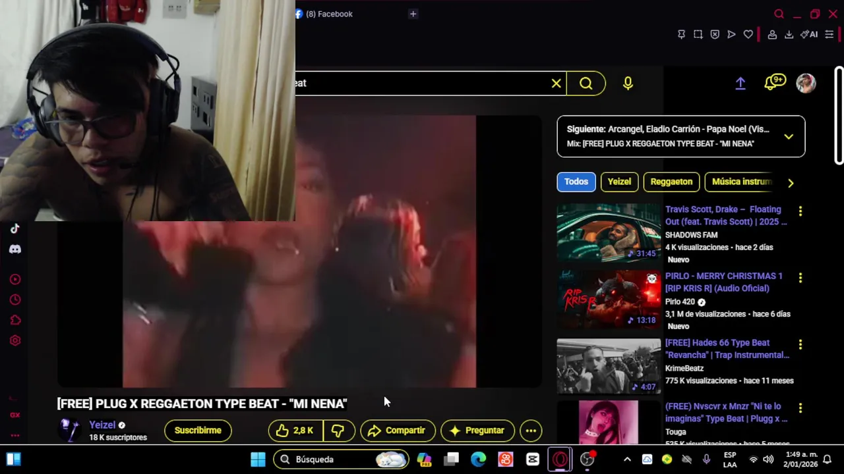
Task: Open PIRLO MERRY CHRISTMAS 1 video title
Action: (x=724, y=282)
